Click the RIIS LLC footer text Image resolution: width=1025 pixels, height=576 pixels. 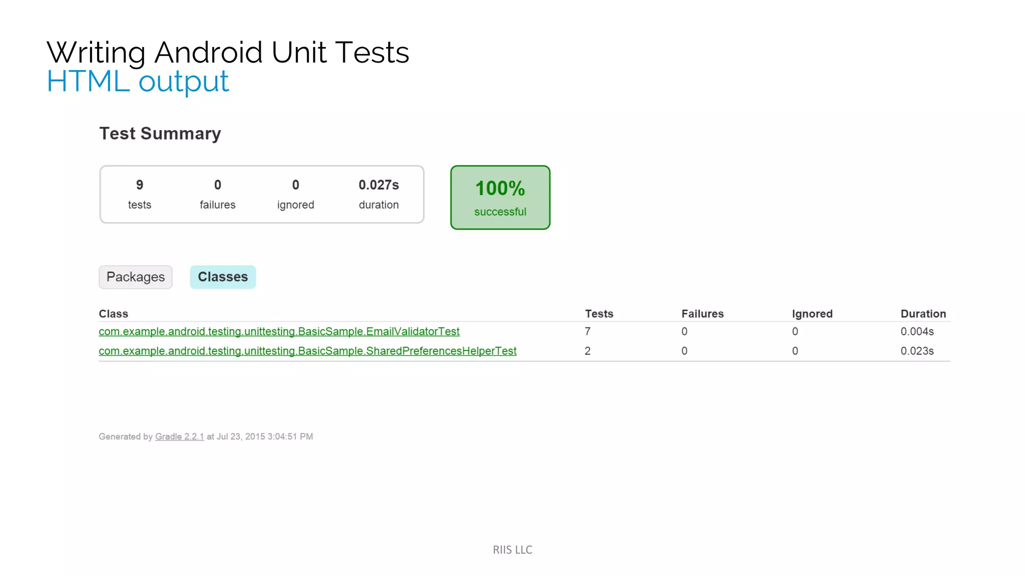[512, 550]
